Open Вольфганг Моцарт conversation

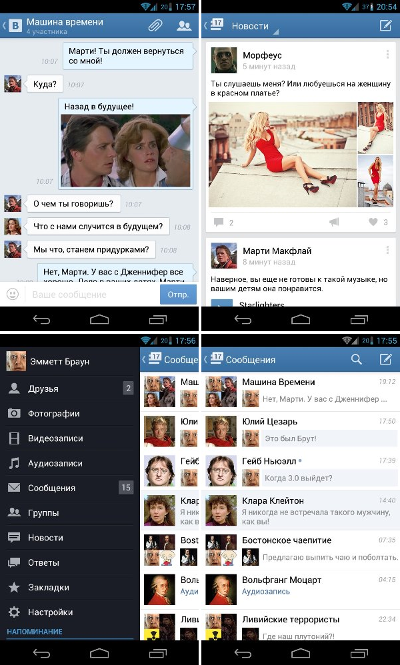301,590
